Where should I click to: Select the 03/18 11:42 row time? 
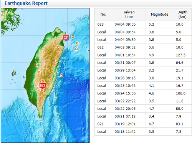[125, 132]
